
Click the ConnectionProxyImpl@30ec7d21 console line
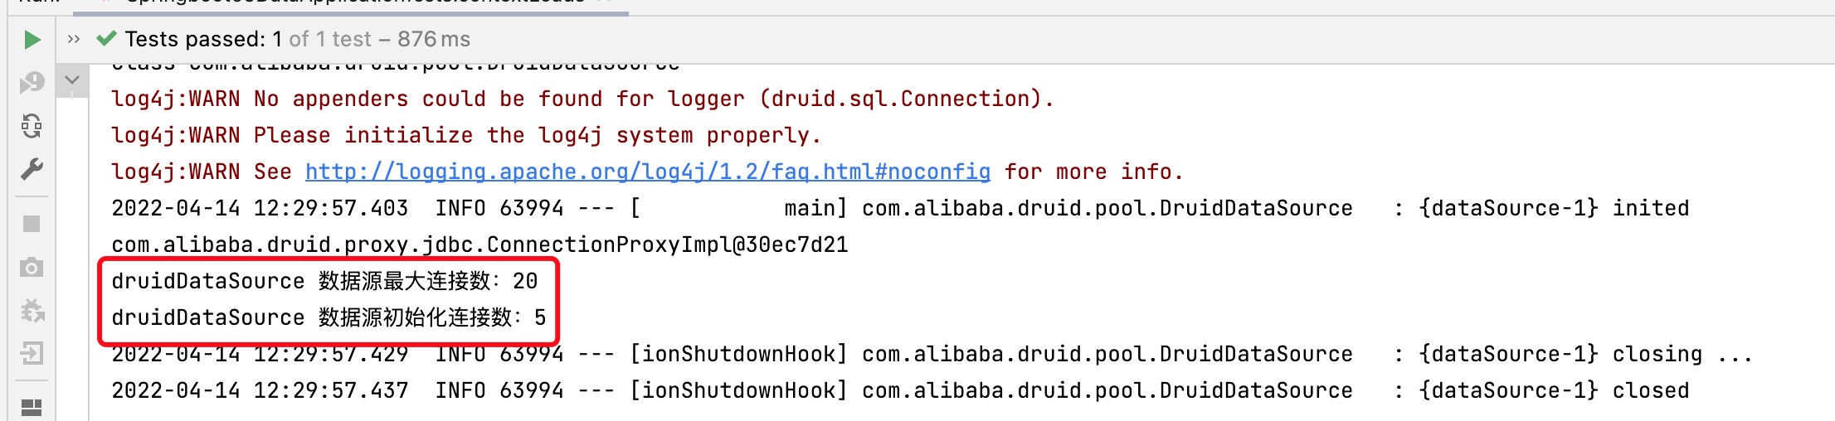tap(479, 244)
